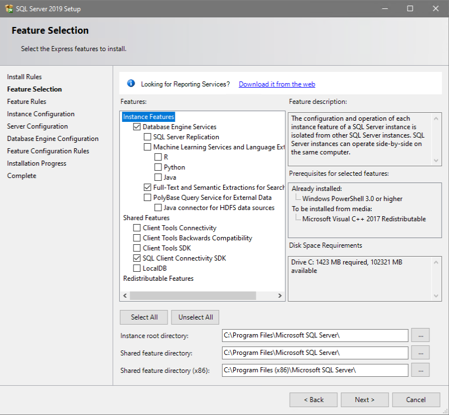This screenshot has height=415, width=449.
Task: Click the Shared feature directory (x86) field
Action: (x=315, y=370)
